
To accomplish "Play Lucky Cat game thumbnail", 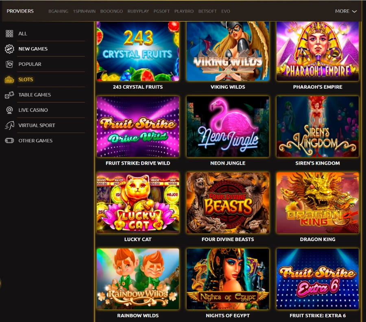I will tap(138, 203).
